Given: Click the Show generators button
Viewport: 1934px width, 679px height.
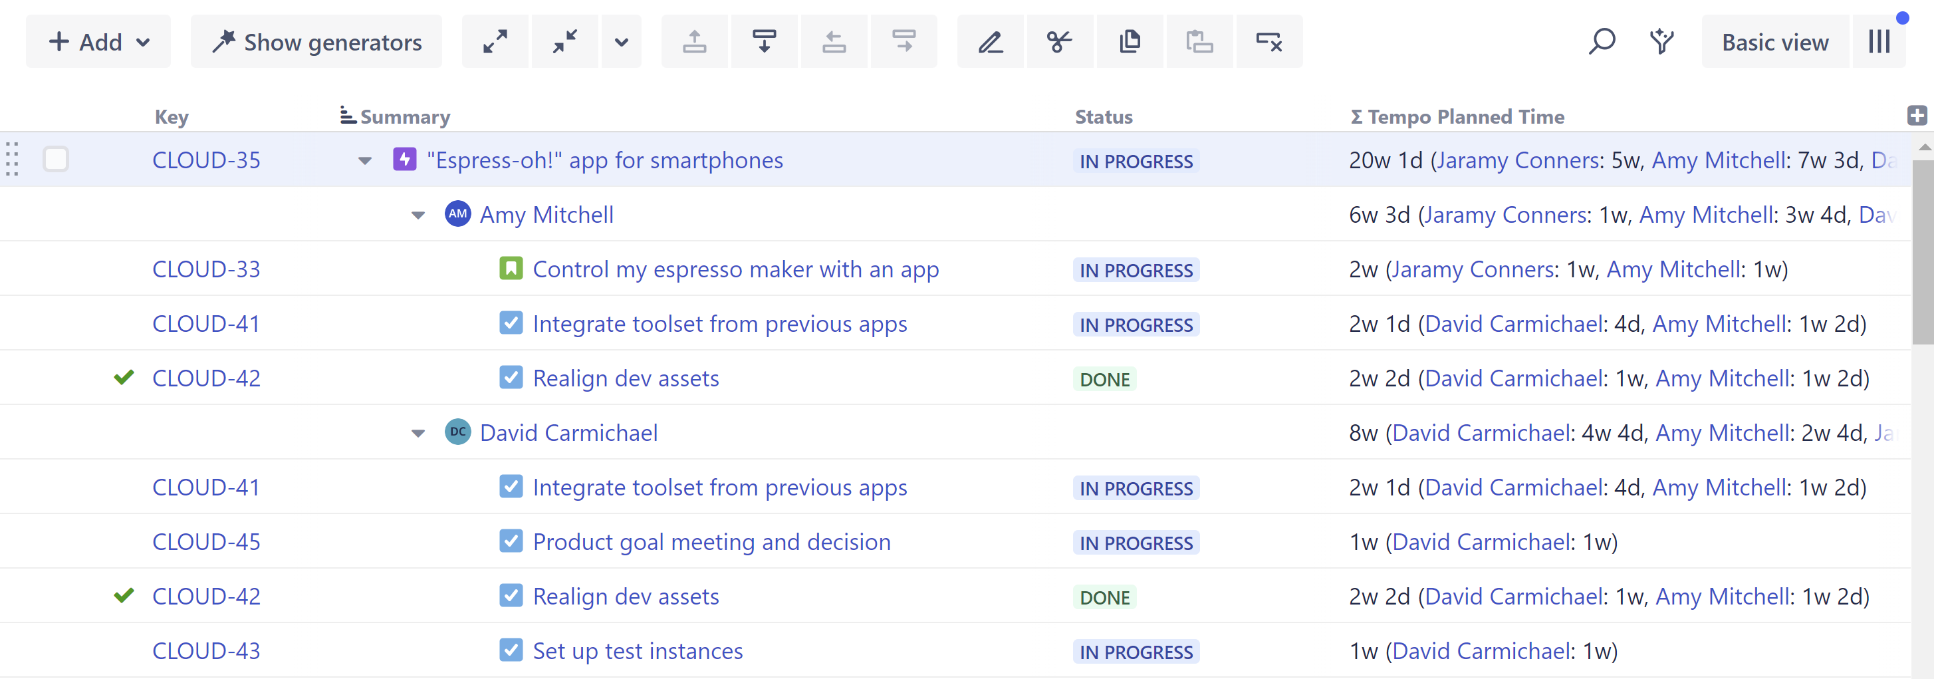Looking at the screenshot, I should coord(316,41).
